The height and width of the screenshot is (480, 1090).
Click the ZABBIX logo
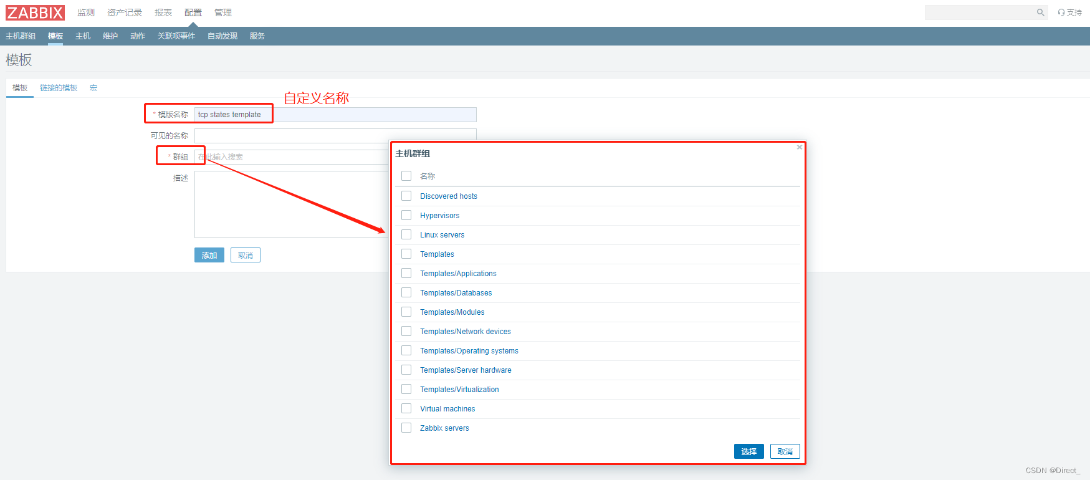click(36, 12)
